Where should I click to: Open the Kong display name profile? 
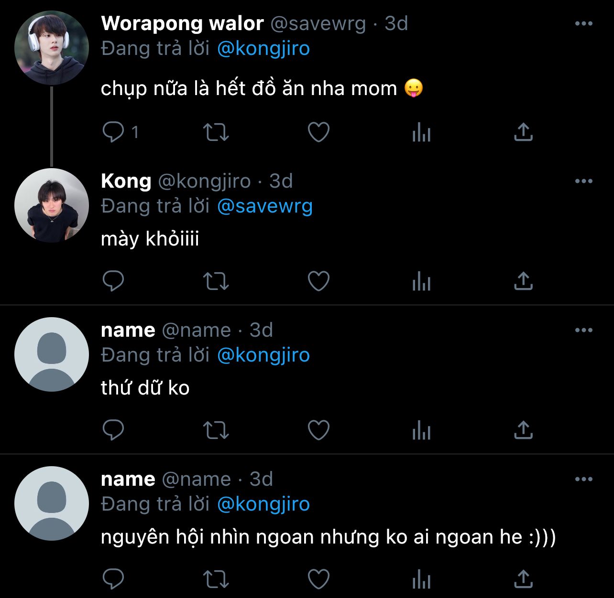coord(126,182)
